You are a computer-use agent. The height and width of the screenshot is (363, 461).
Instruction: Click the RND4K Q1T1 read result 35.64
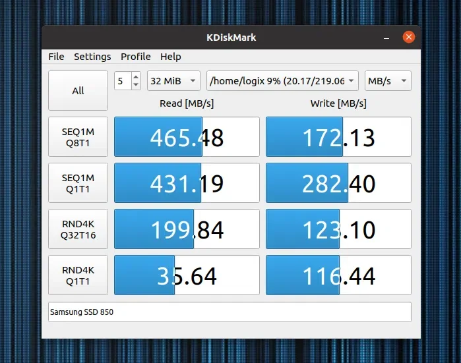[x=187, y=275]
